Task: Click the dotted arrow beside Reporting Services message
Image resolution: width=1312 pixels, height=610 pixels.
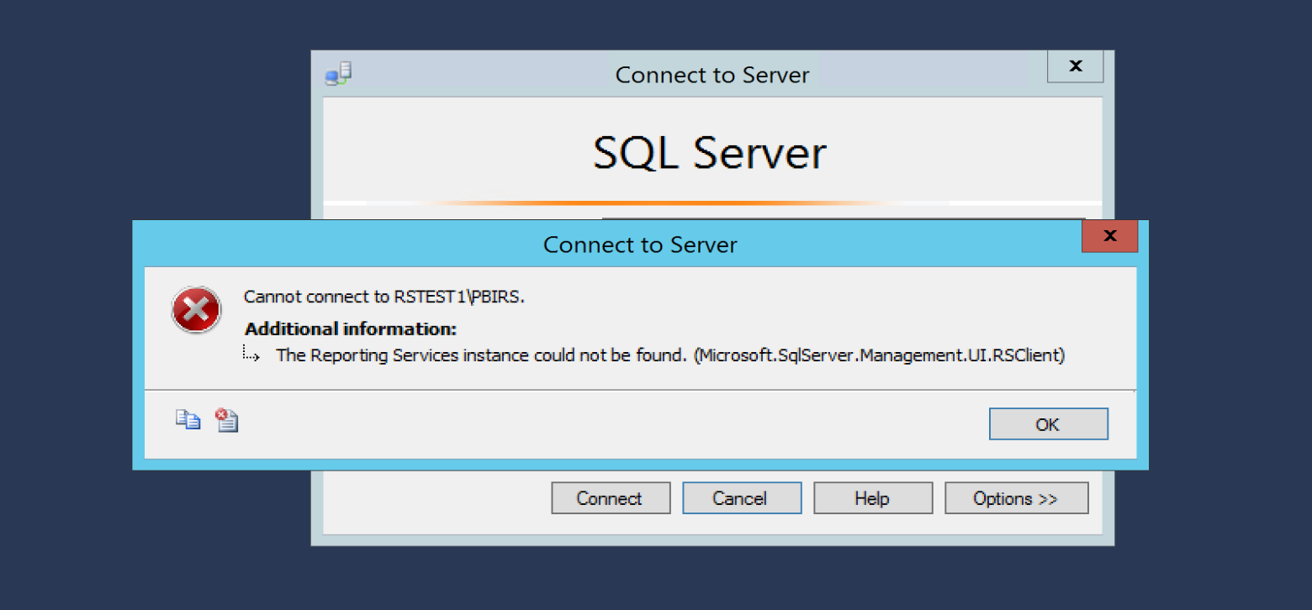Action: click(x=251, y=354)
